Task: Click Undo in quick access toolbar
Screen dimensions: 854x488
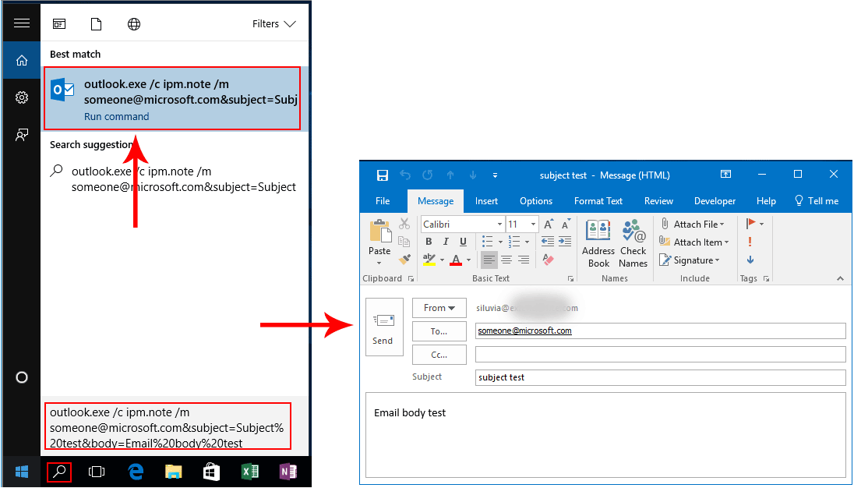Action: tap(405, 175)
